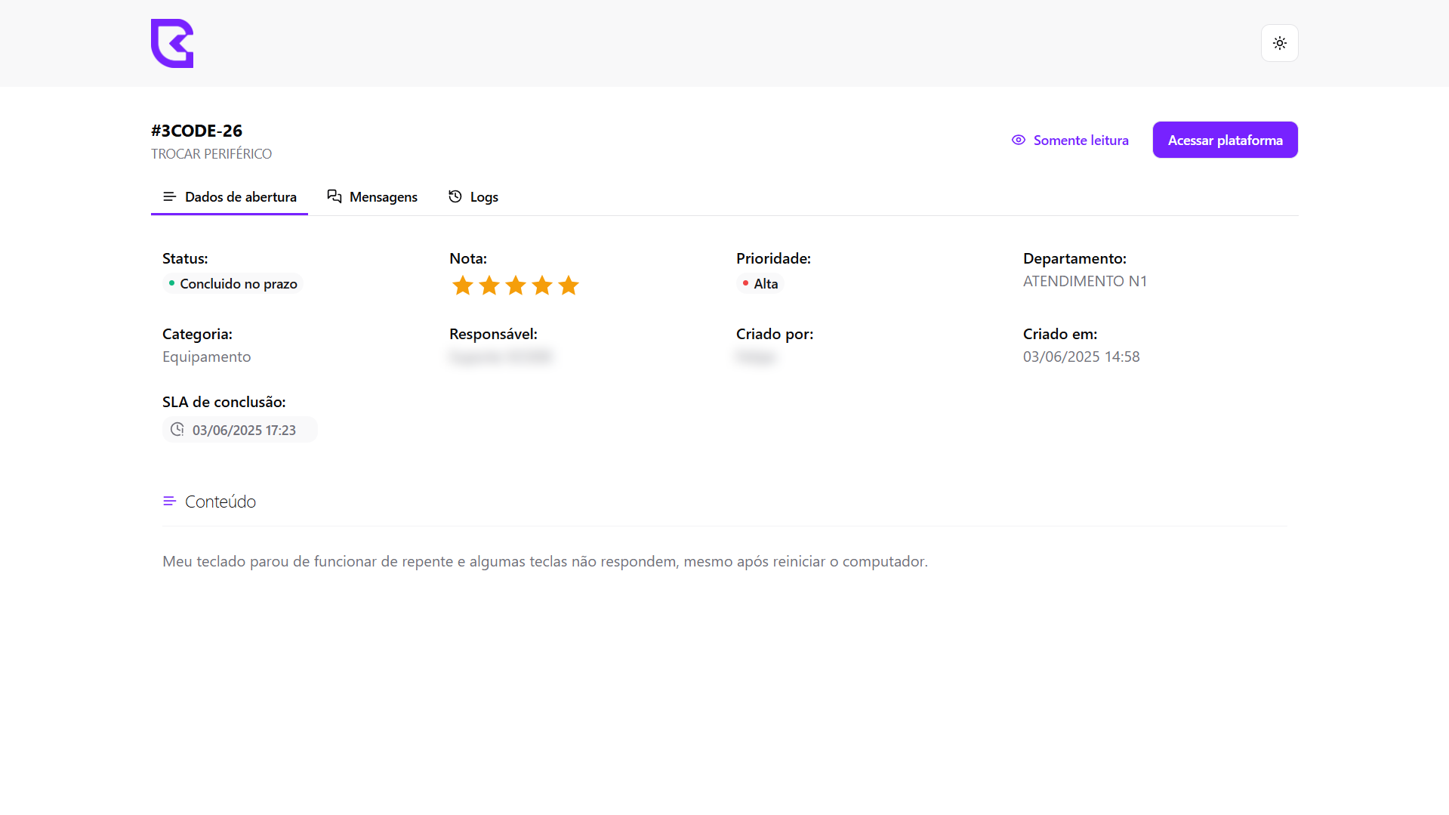
Task: Click the SLA de conclusão: label
Action: pyautogui.click(x=224, y=402)
